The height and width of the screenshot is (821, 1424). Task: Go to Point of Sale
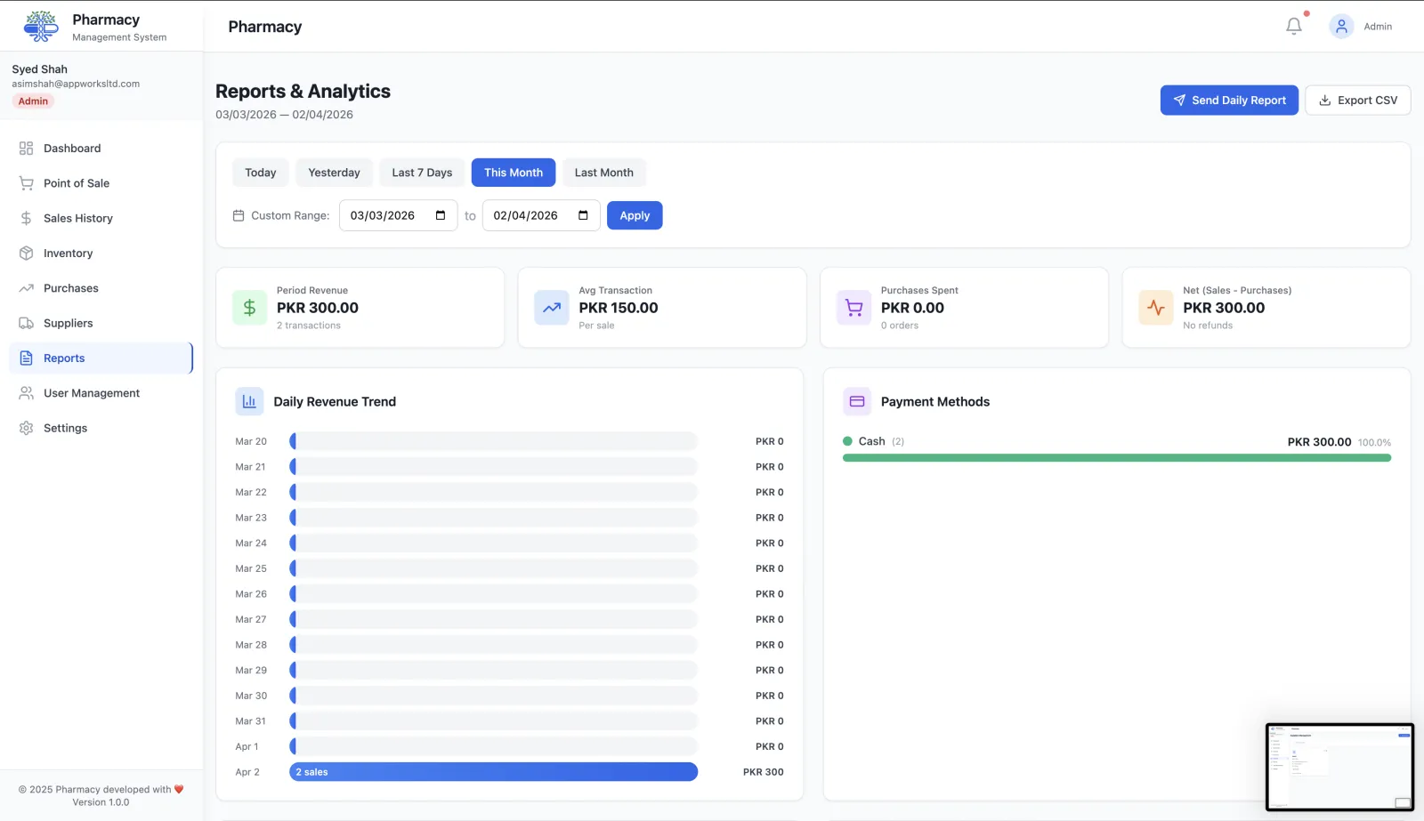click(101, 183)
